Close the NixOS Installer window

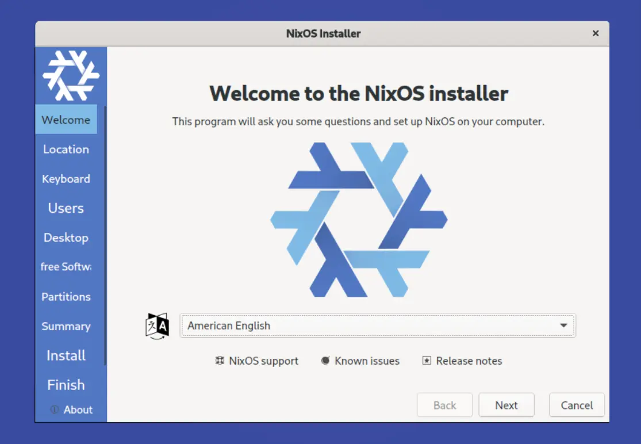coord(596,33)
